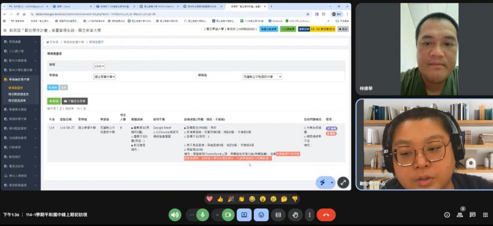Click the yellow 14:56 session timer badge
Image resolution: width=493 pixels, height=226 pixels.
[x=322, y=29]
